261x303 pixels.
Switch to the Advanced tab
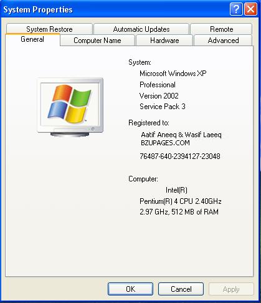223,41
